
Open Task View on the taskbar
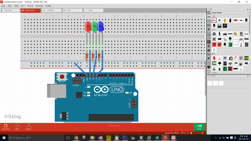click(68, 138)
